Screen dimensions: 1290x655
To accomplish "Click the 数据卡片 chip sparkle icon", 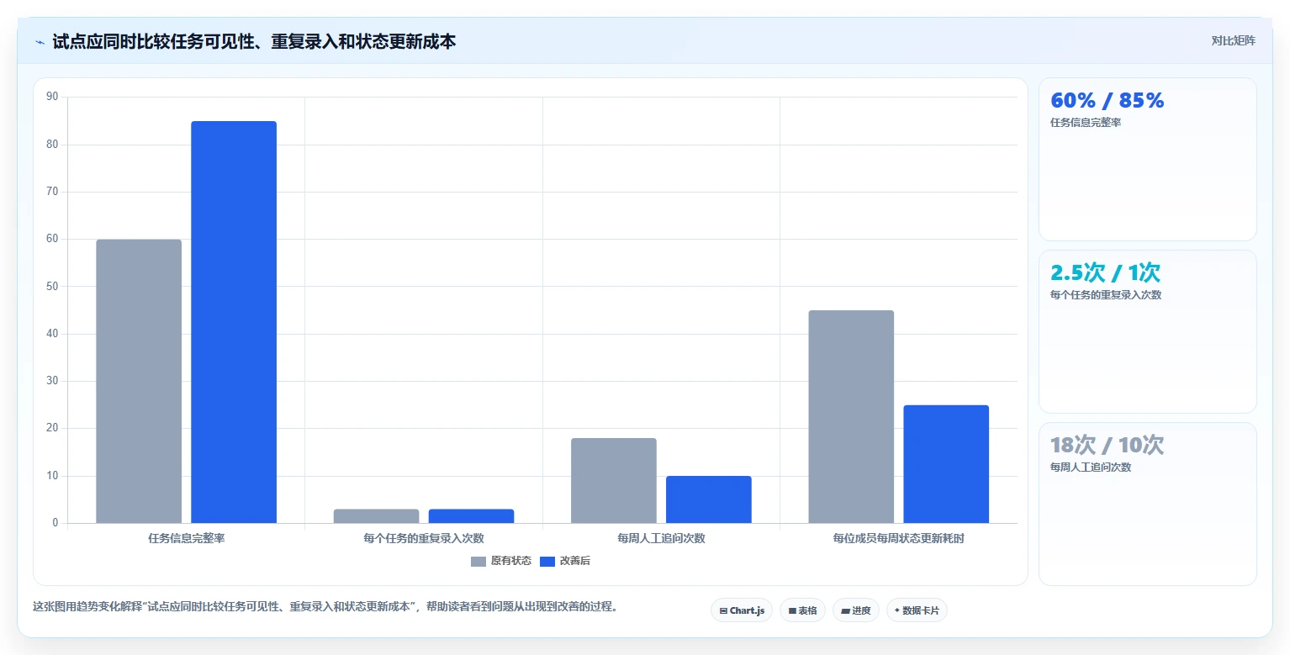I will (x=897, y=610).
